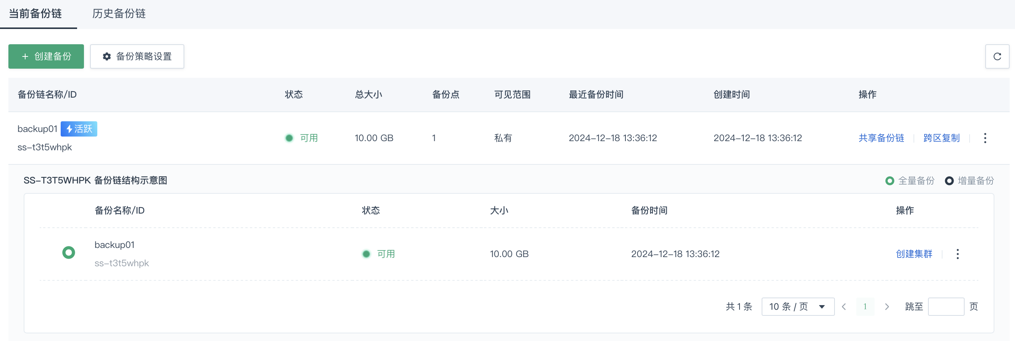Open more actions for the backup01 chain row
The image size is (1015, 341).
[984, 138]
